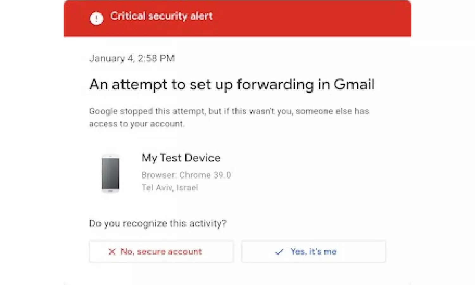Click the "Tel Aviv, Israel" location text
The width and height of the screenshot is (475, 285).
pos(170,187)
